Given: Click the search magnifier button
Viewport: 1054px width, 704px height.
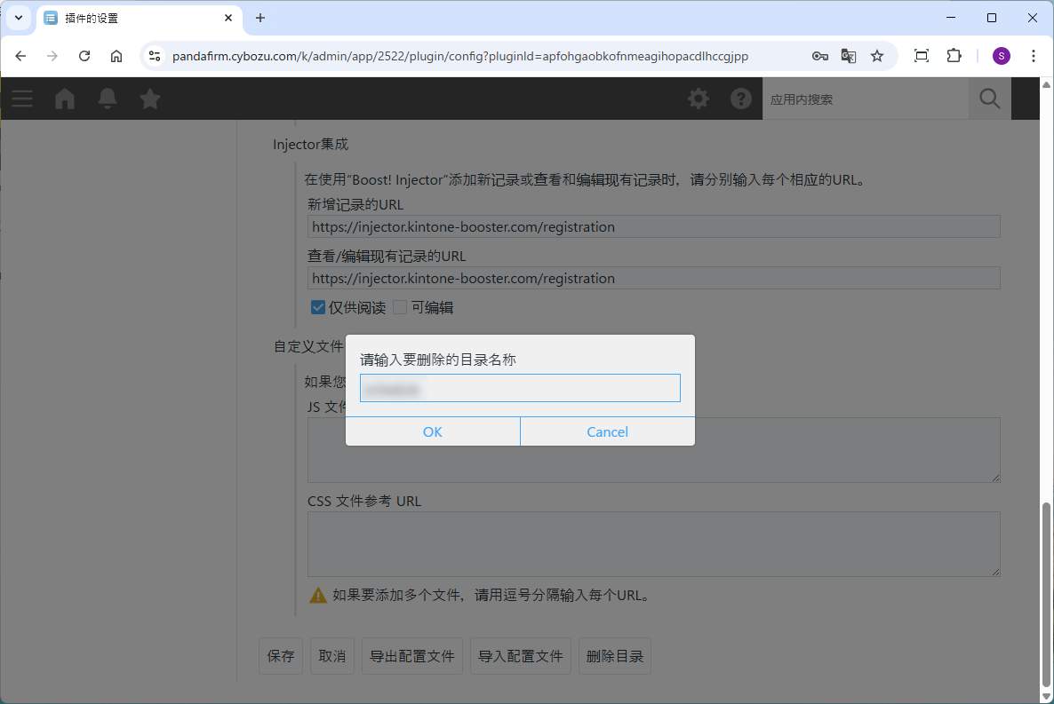Looking at the screenshot, I should (989, 99).
